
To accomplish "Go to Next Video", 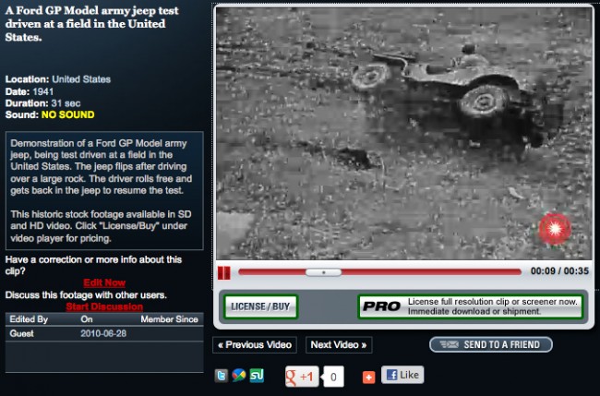I will tap(338, 345).
